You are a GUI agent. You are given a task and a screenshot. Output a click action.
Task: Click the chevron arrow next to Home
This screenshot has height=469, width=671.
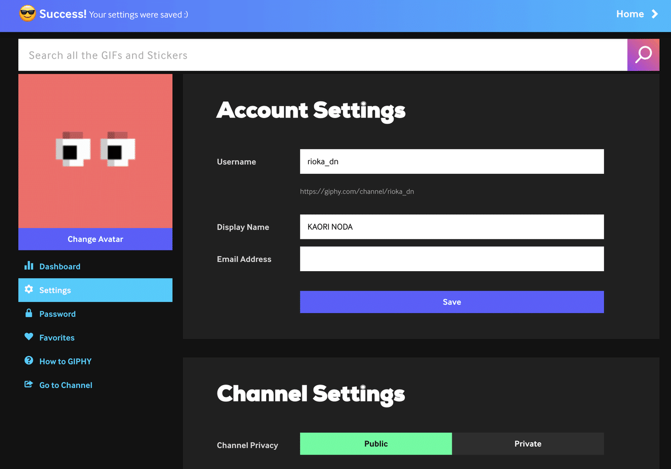coord(654,14)
